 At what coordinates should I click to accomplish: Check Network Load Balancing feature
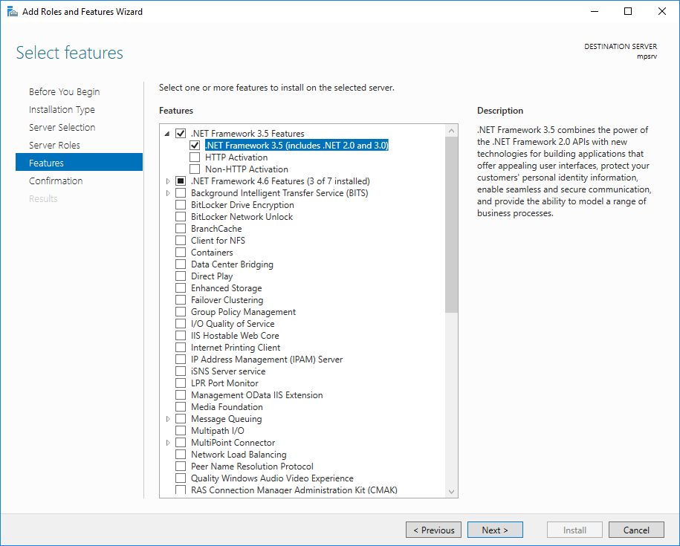click(181, 454)
